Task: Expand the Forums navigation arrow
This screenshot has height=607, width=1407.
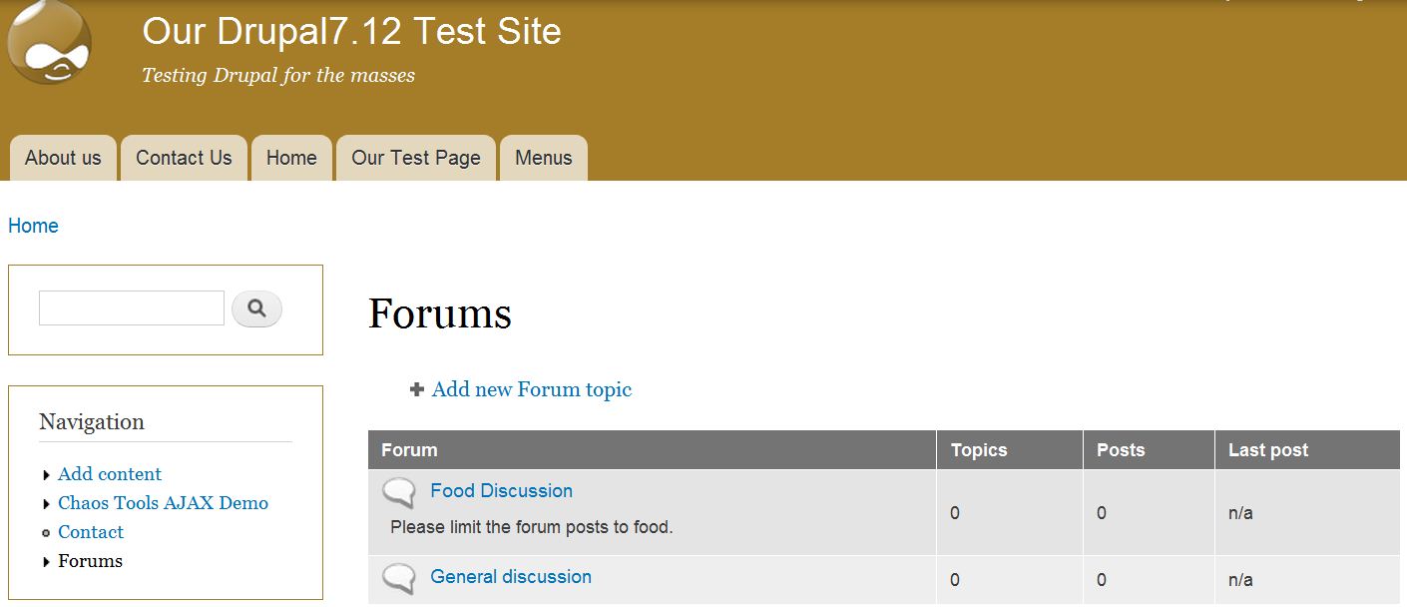Action: (47, 562)
